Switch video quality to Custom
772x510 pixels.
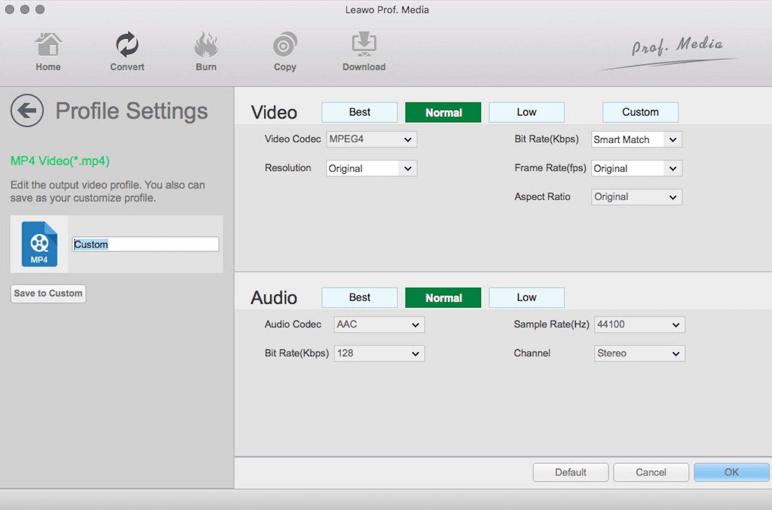click(x=640, y=112)
